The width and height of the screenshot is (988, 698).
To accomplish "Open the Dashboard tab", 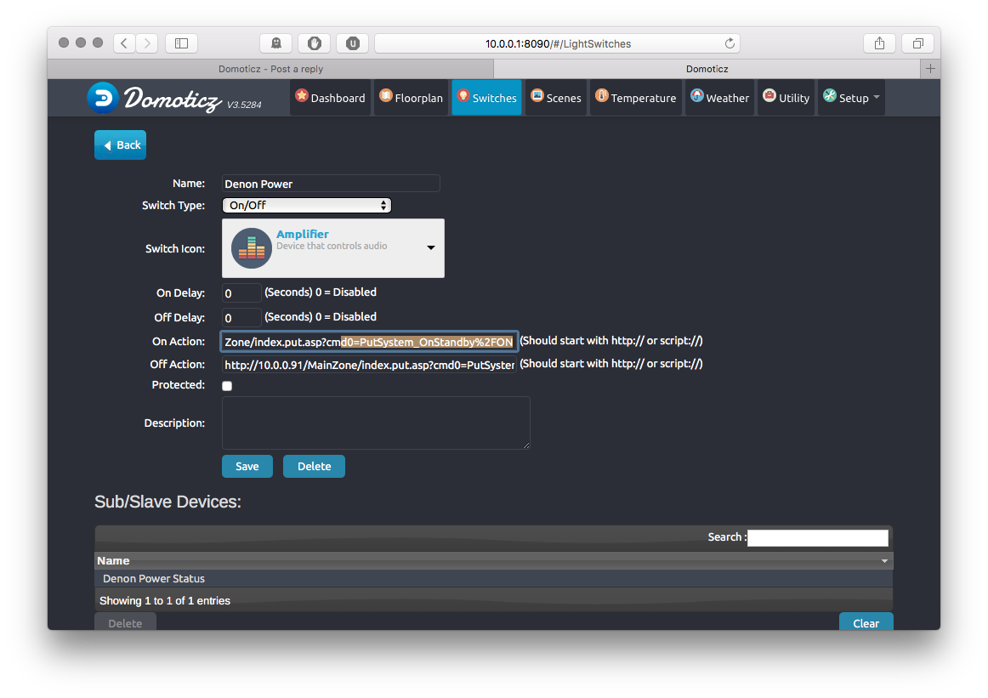I will click(330, 98).
